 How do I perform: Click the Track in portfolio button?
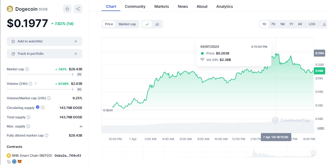pyautogui.click(x=44, y=54)
